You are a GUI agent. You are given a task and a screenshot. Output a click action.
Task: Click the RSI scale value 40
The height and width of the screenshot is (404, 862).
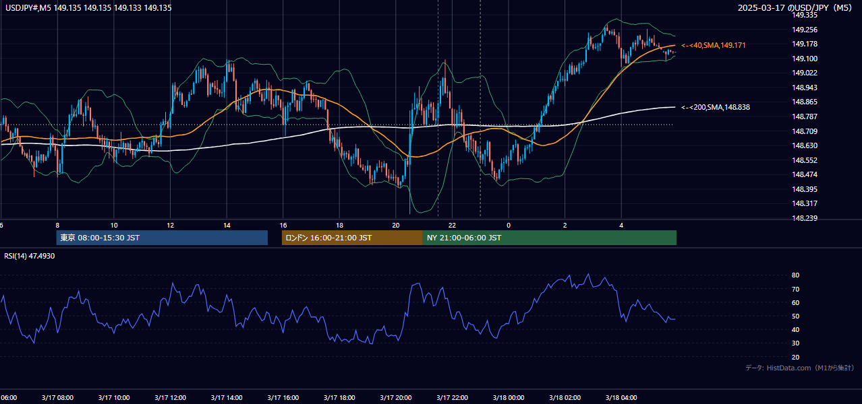tap(795, 329)
